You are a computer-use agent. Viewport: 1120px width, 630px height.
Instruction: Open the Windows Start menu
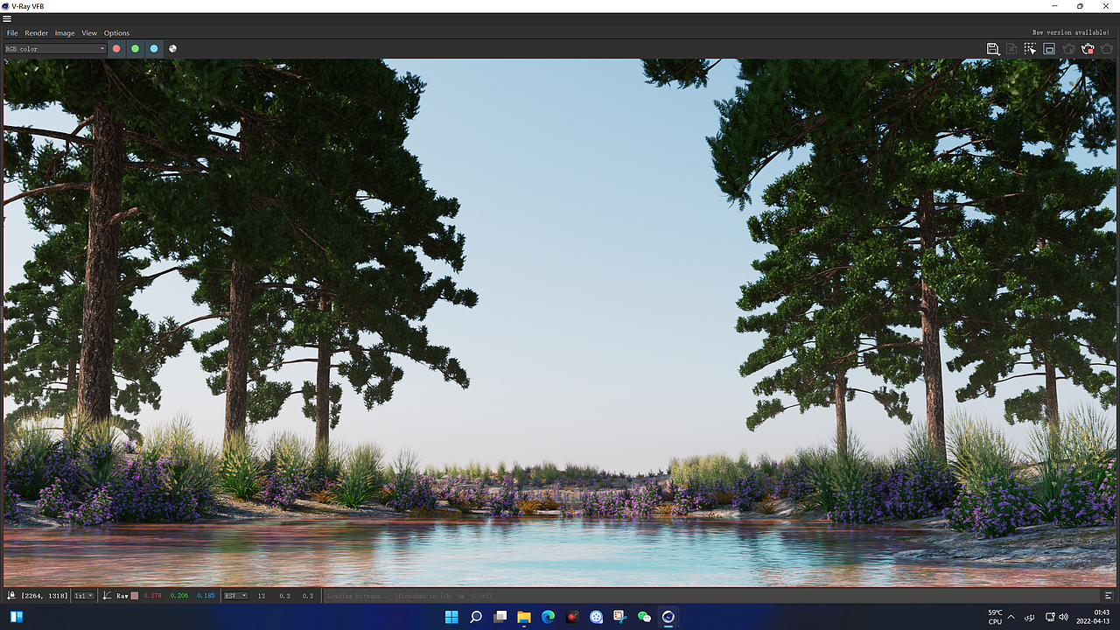(451, 617)
